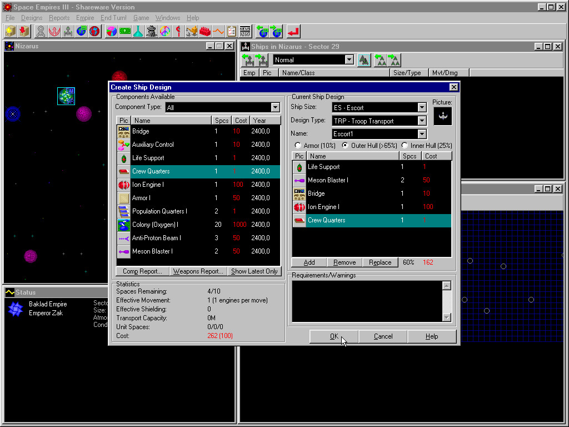Click the red antenna dish toolbar icon
The width and height of the screenshot is (569, 427).
pos(54,31)
